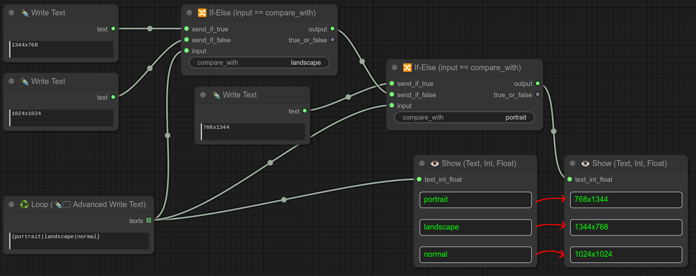Click the send_if_false input port on landscape If-Else

[187, 40]
